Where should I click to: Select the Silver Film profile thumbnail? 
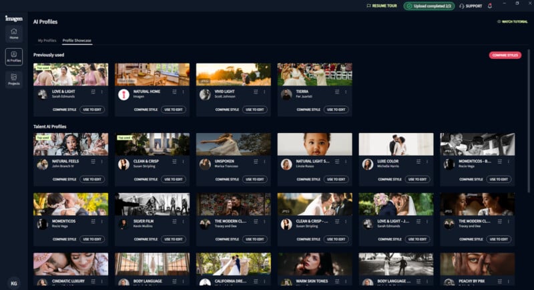[x=152, y=204]
